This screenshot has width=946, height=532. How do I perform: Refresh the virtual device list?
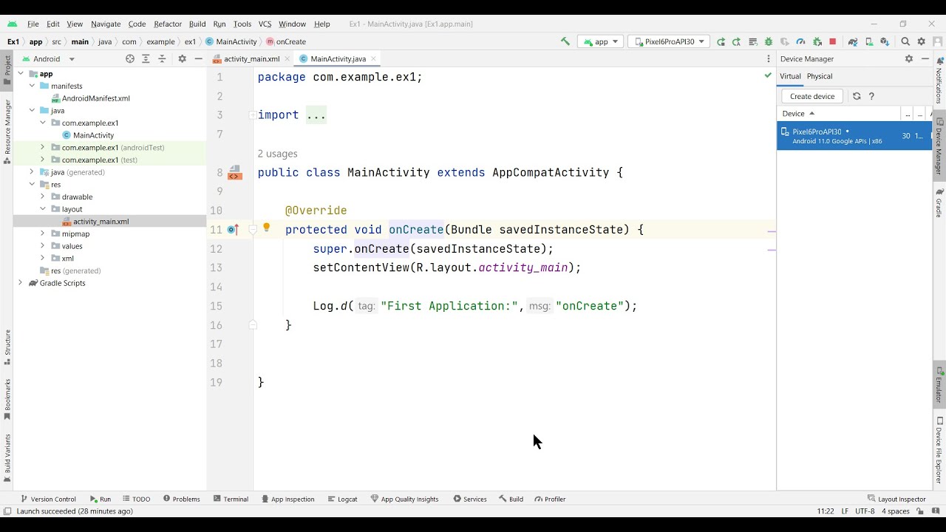click(x=857, y=96)
